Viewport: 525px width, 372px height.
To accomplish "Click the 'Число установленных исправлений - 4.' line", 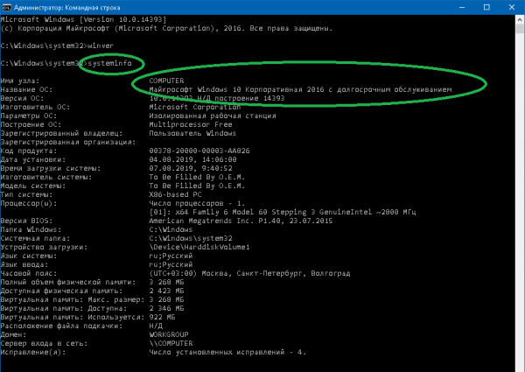I will pyautogui.click(x=227, y=352).
